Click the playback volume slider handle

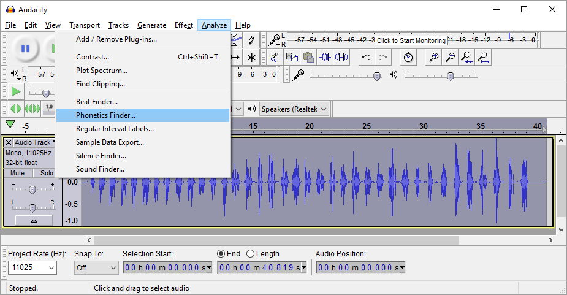click(x=450, y=76)
